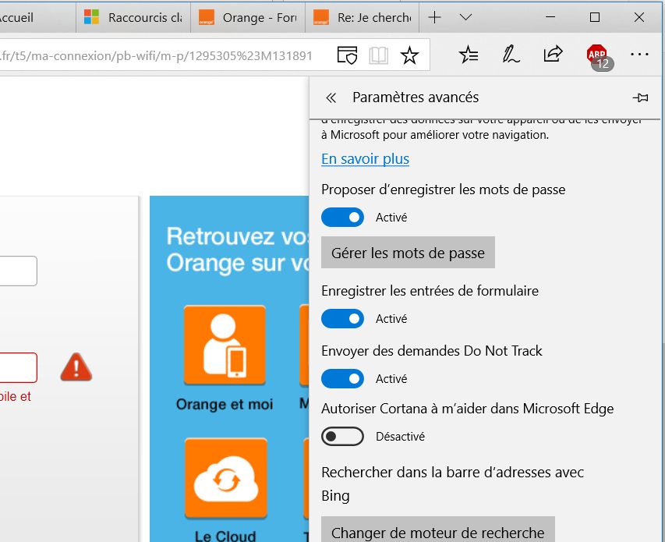Go back using the double chevron arrow
This screenshot has width=665, height=542.
331,97
